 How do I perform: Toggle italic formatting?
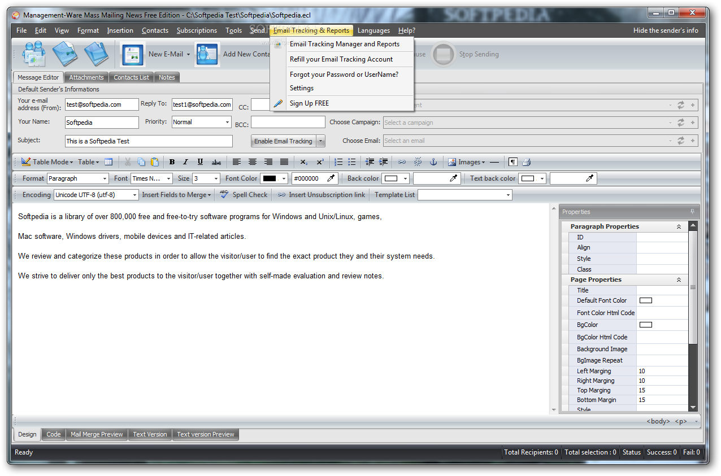click(x=185, y=162)
